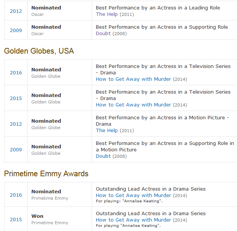Open How to Get Away with Murder, 2016 Golden Globe

click(133, 79)
